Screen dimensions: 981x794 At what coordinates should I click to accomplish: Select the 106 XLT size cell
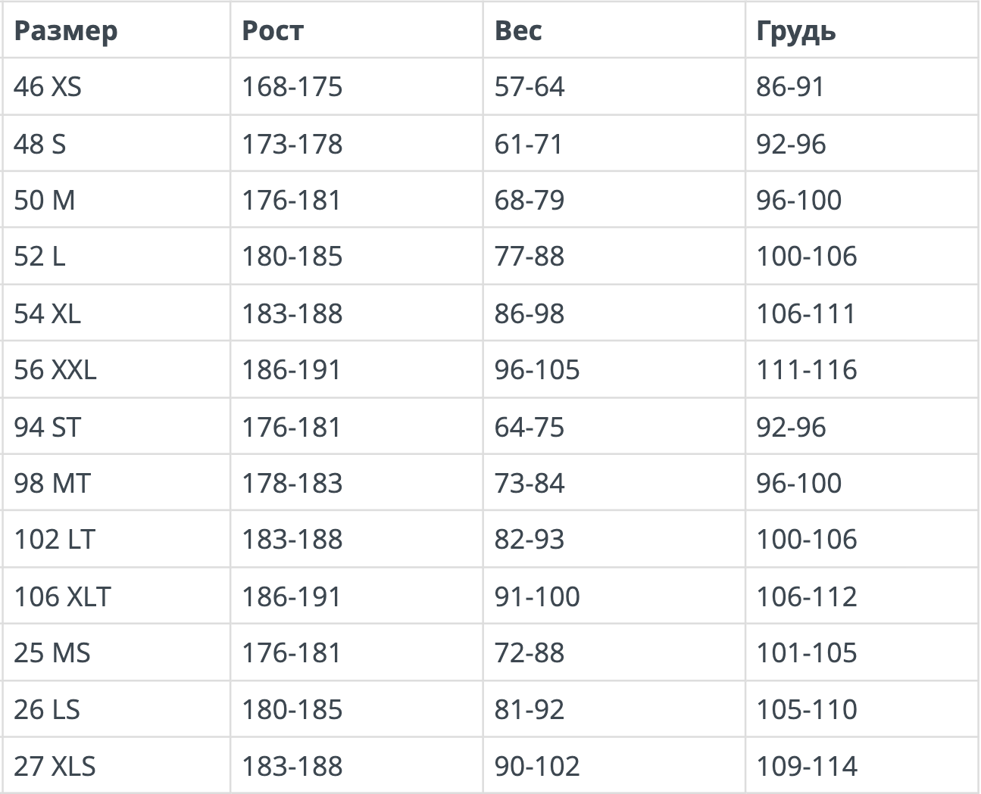coord(116,596)
